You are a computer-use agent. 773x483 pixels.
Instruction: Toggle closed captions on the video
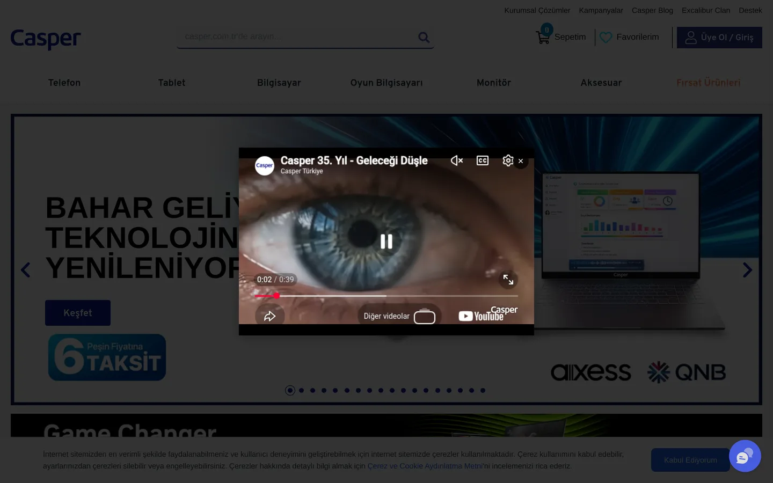tap(483, 160)
